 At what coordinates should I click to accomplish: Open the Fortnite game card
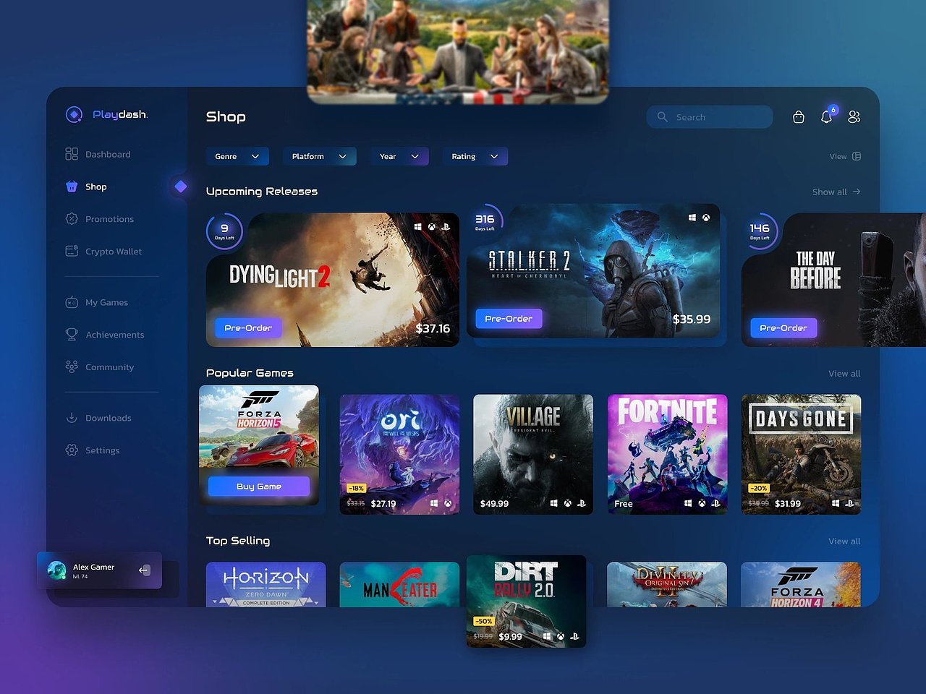pyautogui.click(x=667, y=454)
